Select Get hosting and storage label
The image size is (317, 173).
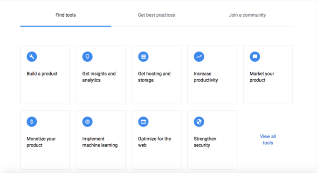154,77
